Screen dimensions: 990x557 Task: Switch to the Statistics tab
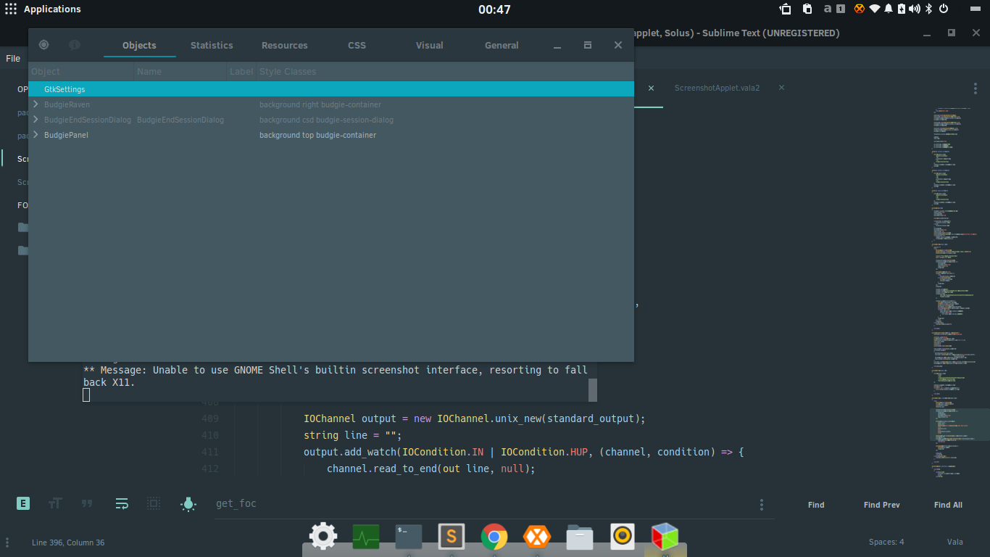click(212, 45)
